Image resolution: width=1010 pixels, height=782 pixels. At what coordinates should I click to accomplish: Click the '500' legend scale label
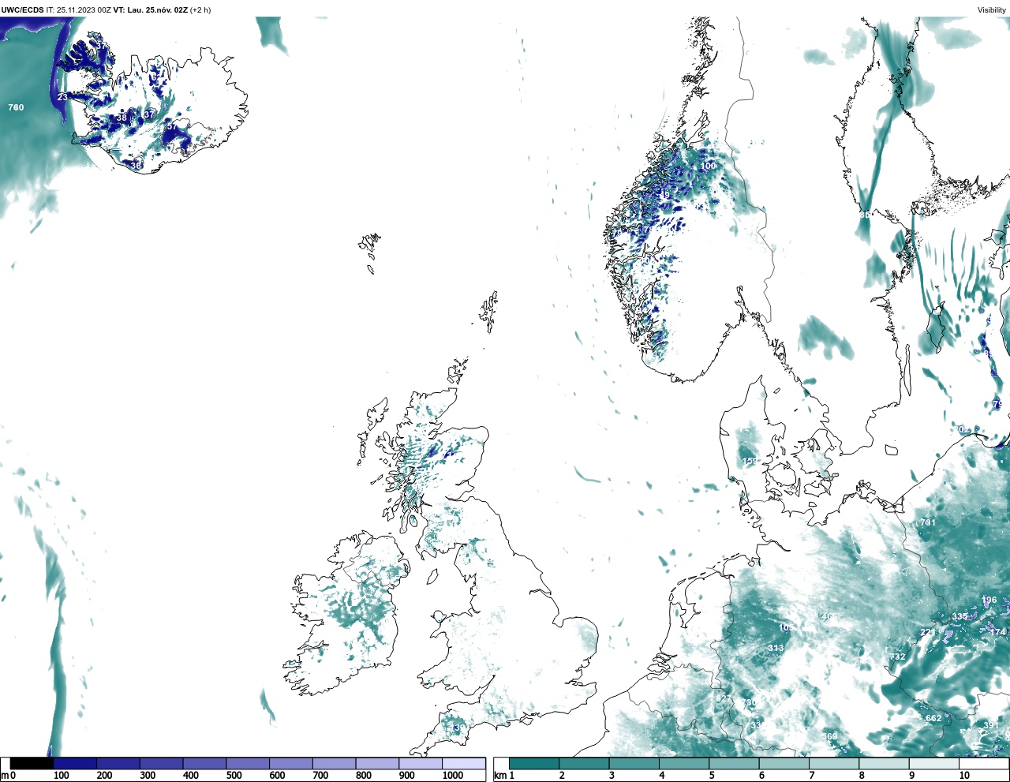[x=234, y=776]
